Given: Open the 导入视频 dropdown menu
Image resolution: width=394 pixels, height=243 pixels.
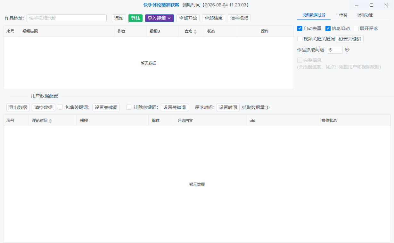Looking at the screenshot, I should tap(160, 18).
